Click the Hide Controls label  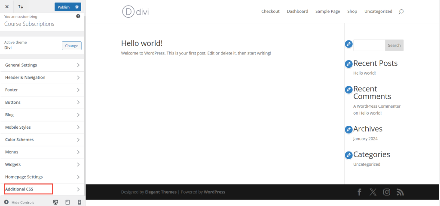point(23,203)
